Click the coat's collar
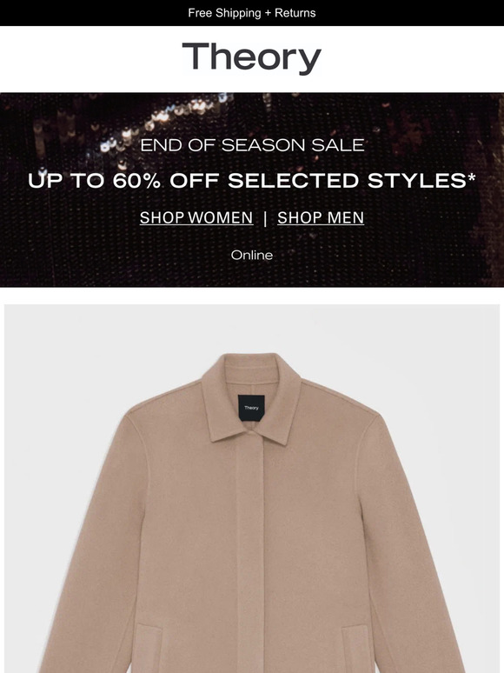This screenshot has width=504, height=673. pyautogui.click(x=251, y=399)
